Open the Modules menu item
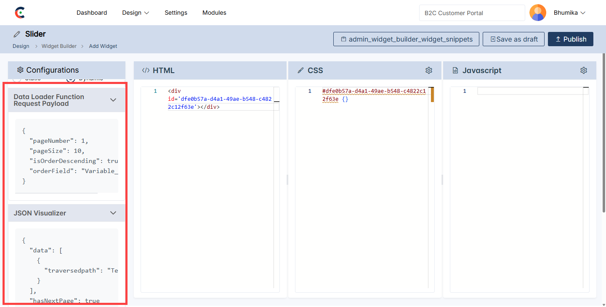606x307 pixels. click(x=214, y=13)
